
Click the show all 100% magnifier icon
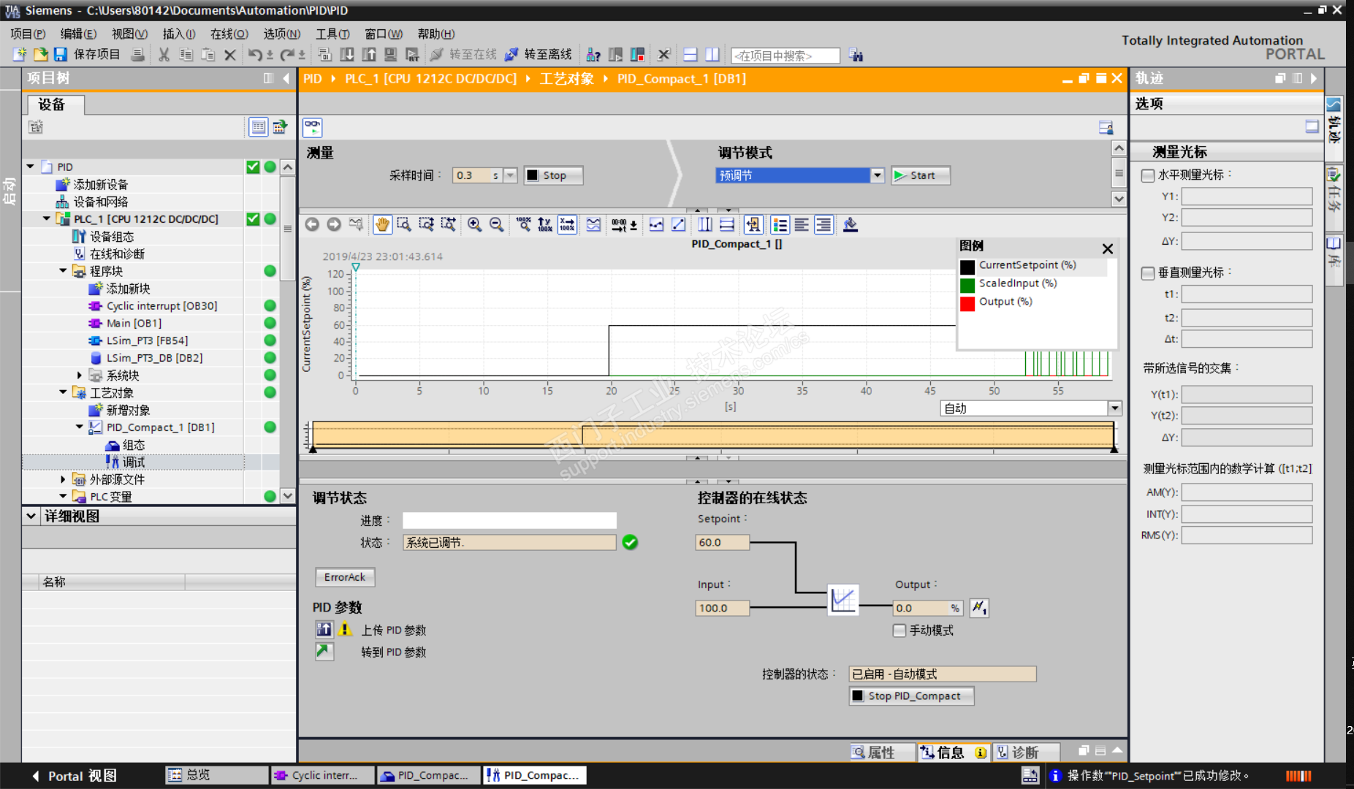click(x=523, y=224)
